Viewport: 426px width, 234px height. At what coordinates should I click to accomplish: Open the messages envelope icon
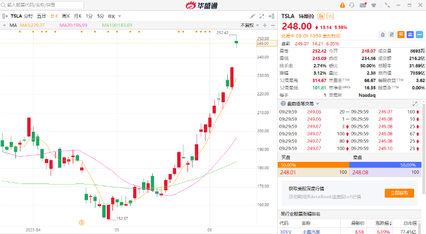point(363,5)
